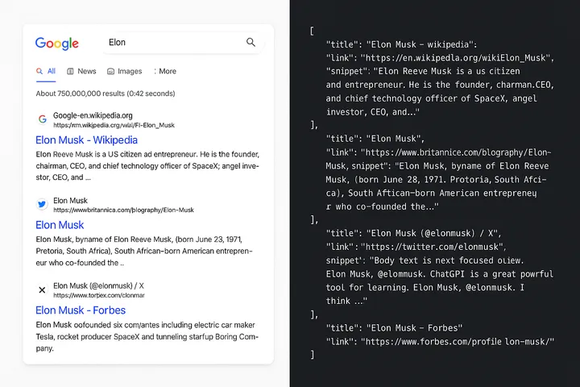
Task: Click the wikipedia URL under first result
Action: [114, 125]
